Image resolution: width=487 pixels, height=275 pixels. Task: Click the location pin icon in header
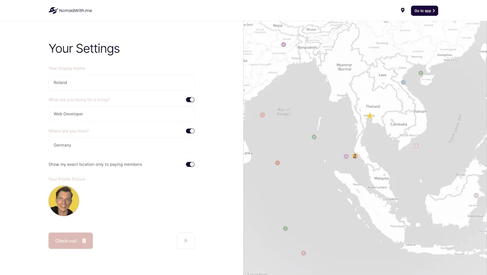[x=402, y=10]
